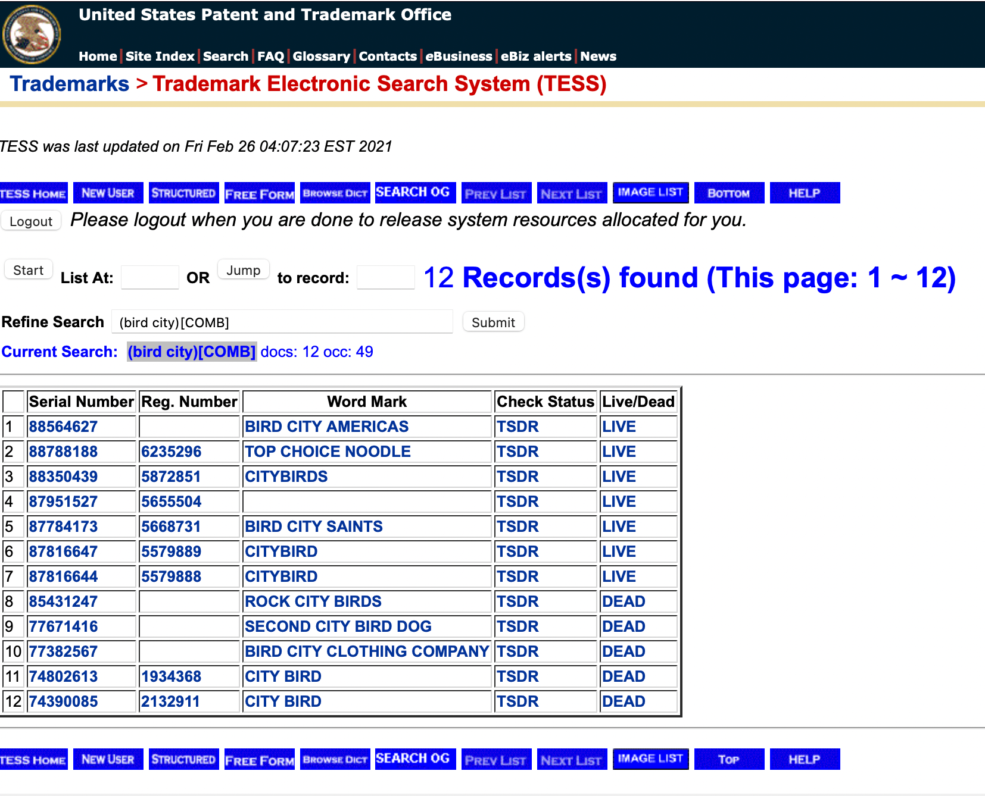Focus the to record input field

(x=386, y=277)
